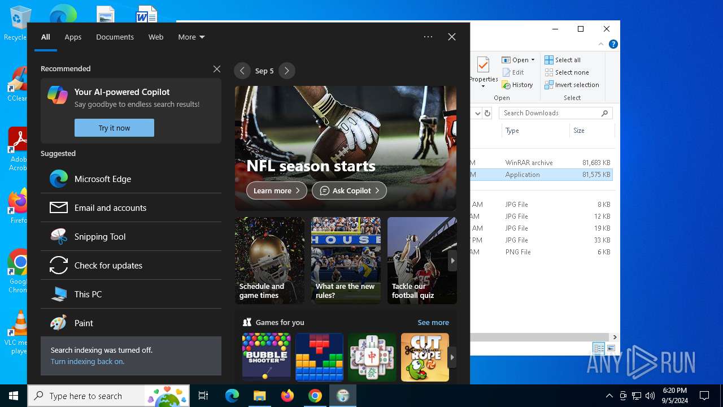Click the Edit button in Explorer ribbon
Screen dimensions: 723x407
pos(513,72)
